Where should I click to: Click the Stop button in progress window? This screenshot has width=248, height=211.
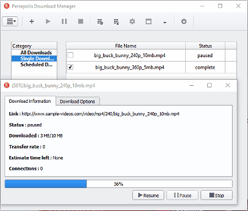[217, 195]
